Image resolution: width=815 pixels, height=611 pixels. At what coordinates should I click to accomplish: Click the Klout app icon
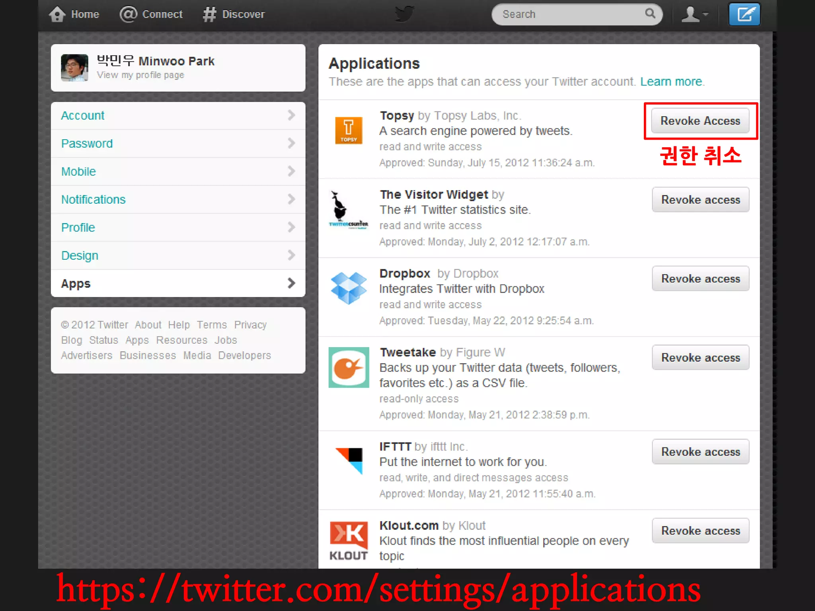point(349,541)
